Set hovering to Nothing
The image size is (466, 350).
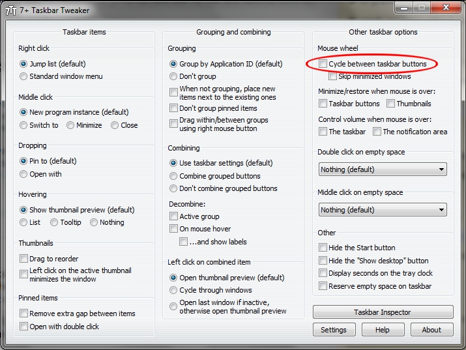pyautogui.click(x=94, y=222)
